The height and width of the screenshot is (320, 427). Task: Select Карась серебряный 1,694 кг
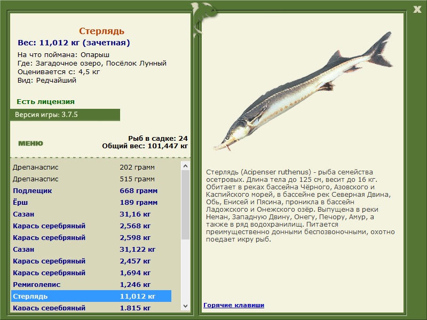click(x=91, y=273)
